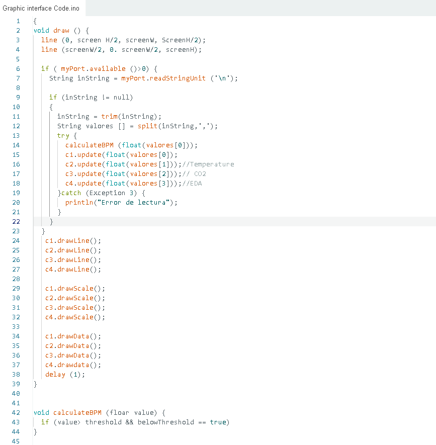
Task: Place cursor on the draw function name
Action: (60, 30)
